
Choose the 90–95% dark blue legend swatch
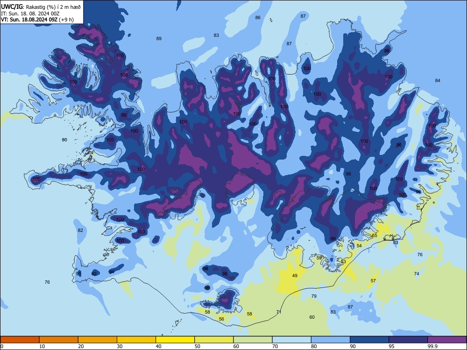pyautogui.click(x=369, y=340)
